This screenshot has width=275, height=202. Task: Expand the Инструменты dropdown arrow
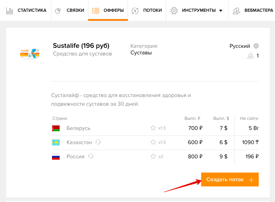pyautogui.click(x=221, y=11)
